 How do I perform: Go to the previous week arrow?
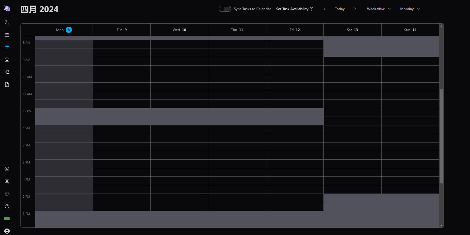324,9
